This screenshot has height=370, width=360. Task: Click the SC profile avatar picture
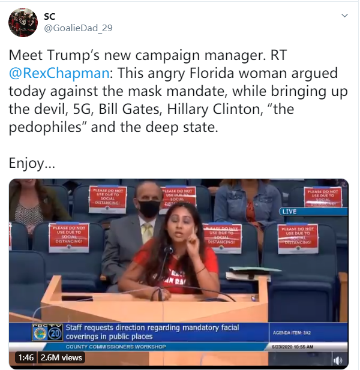point(23,22)
